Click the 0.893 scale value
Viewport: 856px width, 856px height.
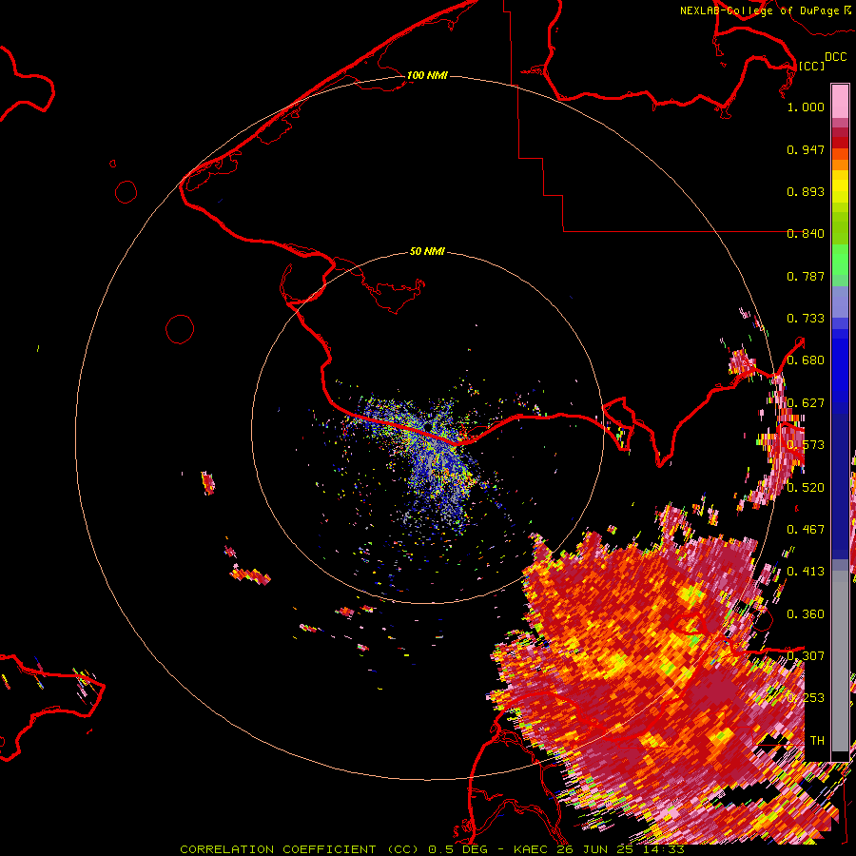tap(806, 191)
